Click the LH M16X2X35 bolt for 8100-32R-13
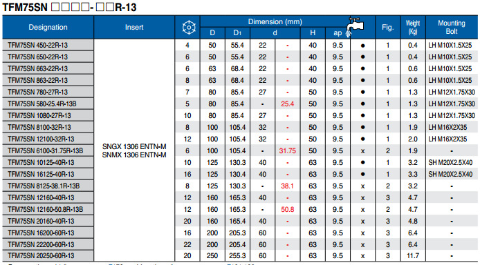This screenshot has height=265, width=480. point(447,127)
